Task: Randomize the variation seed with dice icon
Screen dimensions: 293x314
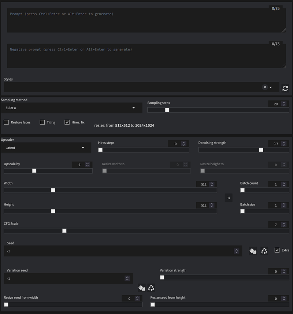Action: pyautogui.click(x=142, y=288)
